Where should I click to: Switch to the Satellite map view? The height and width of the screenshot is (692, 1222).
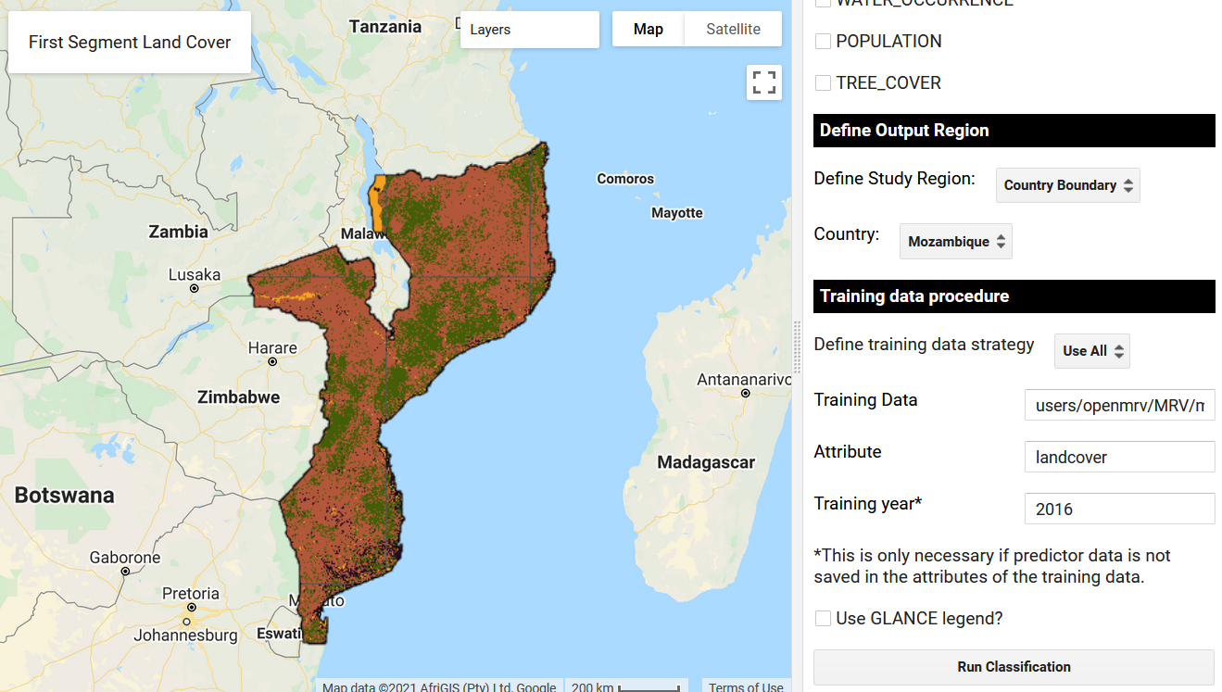click(733, 30)
